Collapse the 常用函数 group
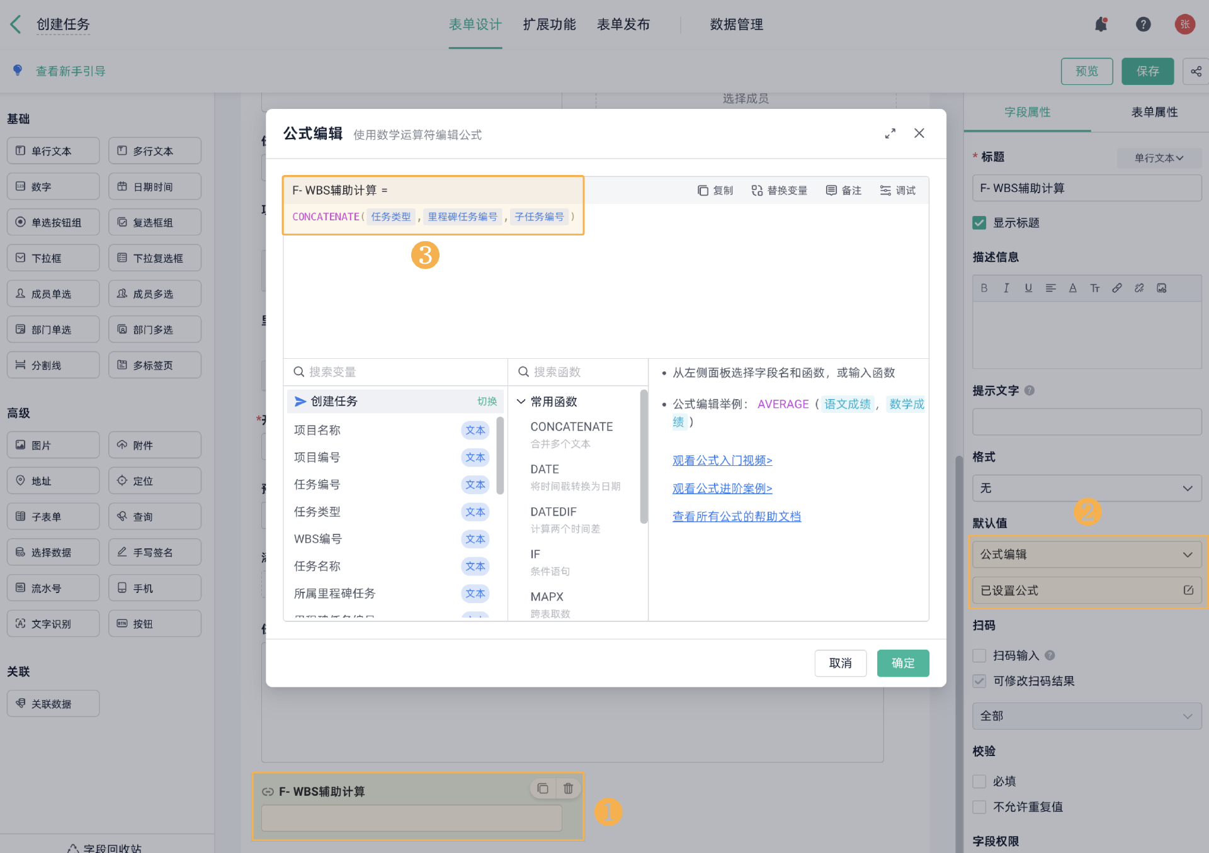1209x853 pixels. point(521,402)
